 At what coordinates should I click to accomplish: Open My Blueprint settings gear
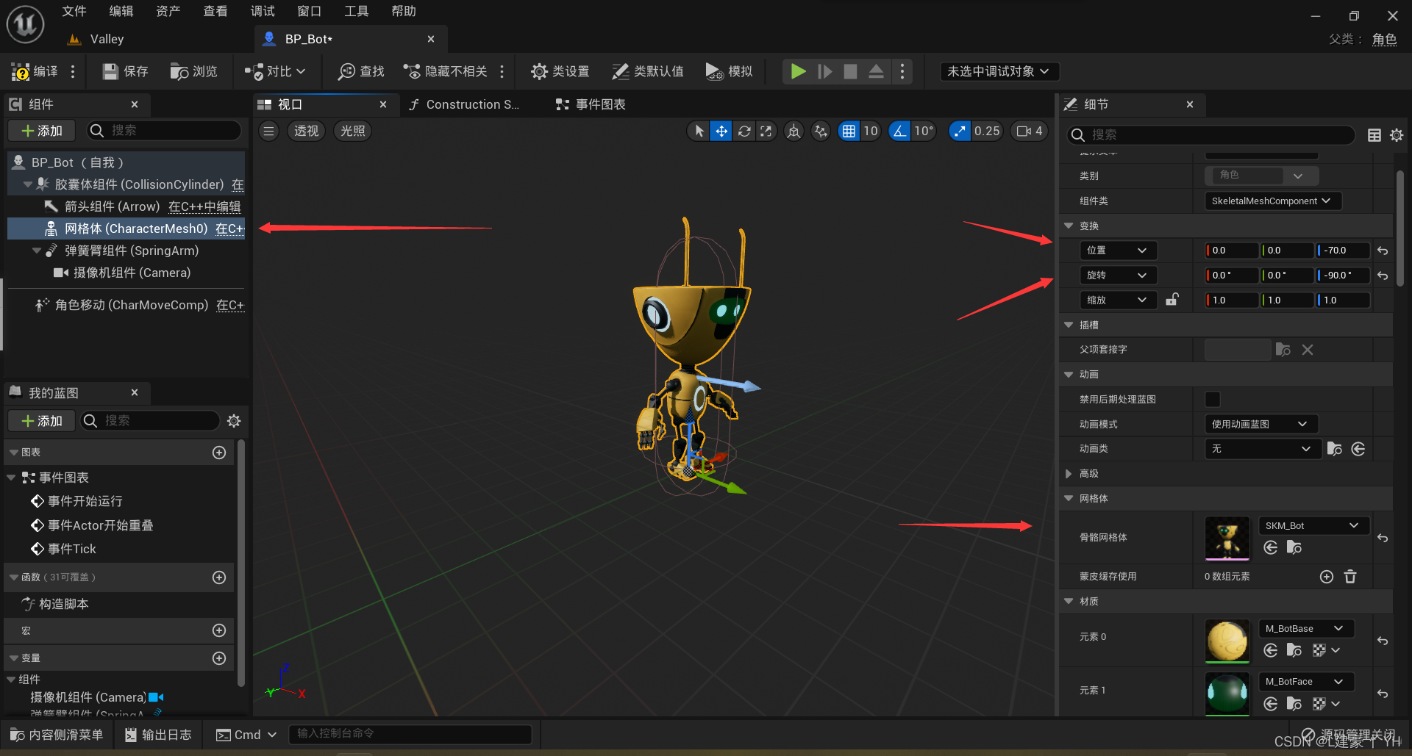coord(234,421)
